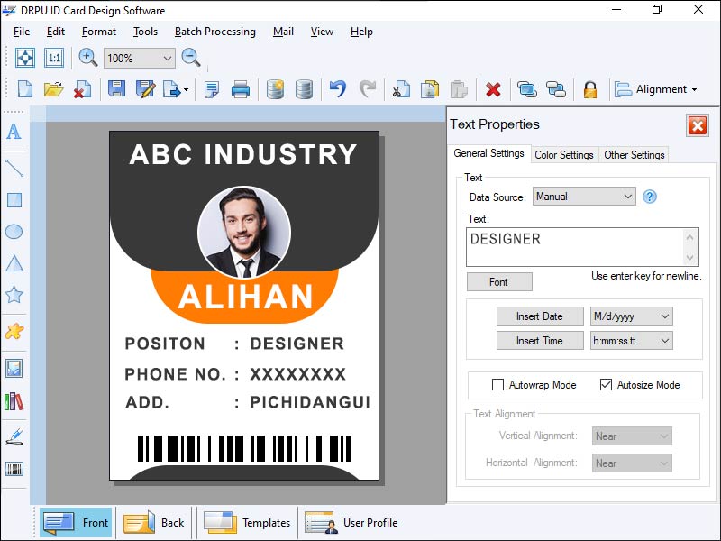Open the Edit menu

56,32
